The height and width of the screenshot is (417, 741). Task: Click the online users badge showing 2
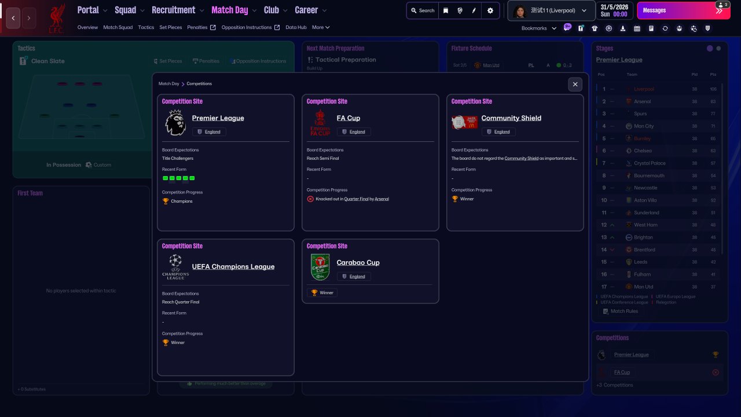click(722, 5)
